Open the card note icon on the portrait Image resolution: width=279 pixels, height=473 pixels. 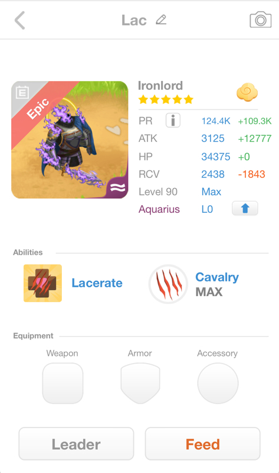pyautogui.click(x=22, y=92)
